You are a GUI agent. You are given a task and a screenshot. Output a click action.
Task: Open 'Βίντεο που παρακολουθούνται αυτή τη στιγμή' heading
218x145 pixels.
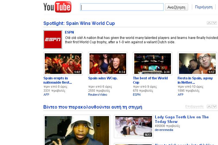(x=93, y=107)
